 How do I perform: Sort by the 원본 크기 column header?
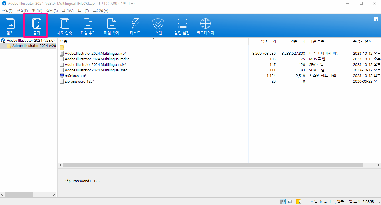click(x=292, y=41)
